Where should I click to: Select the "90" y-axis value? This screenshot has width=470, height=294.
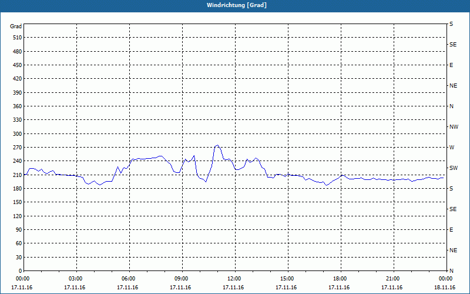click(x=19, y=230)
